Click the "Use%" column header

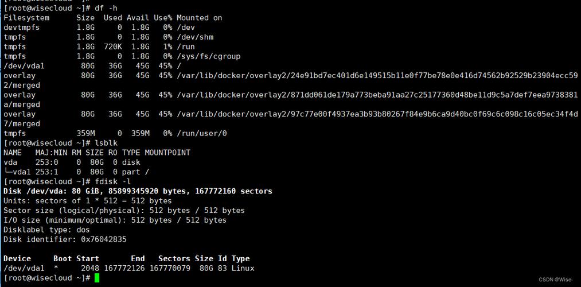point(163,18)
